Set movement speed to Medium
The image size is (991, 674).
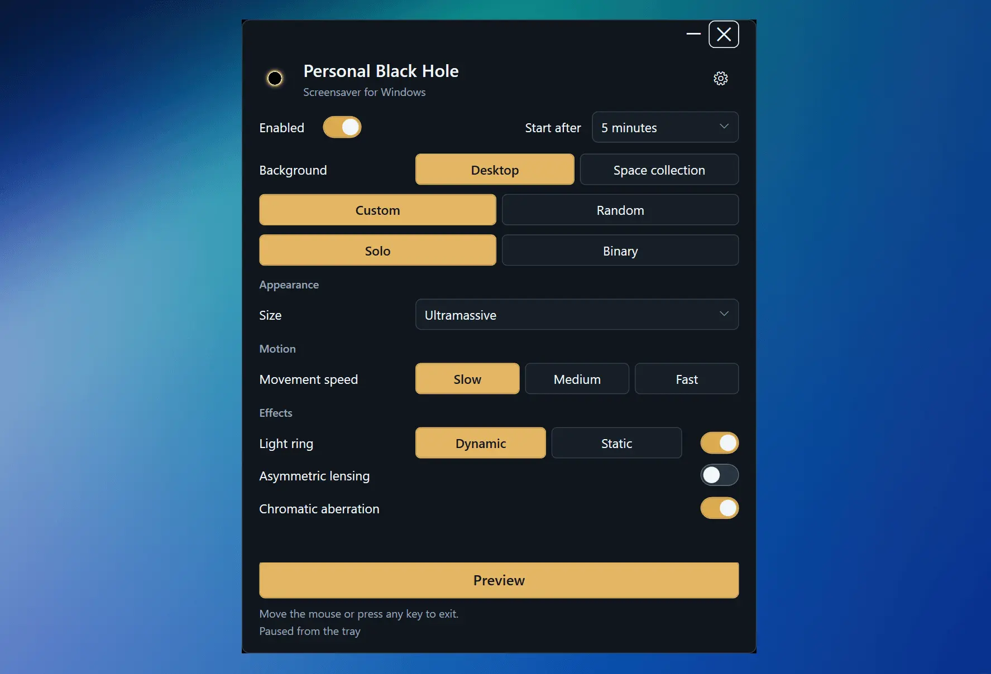click(577, 379)
